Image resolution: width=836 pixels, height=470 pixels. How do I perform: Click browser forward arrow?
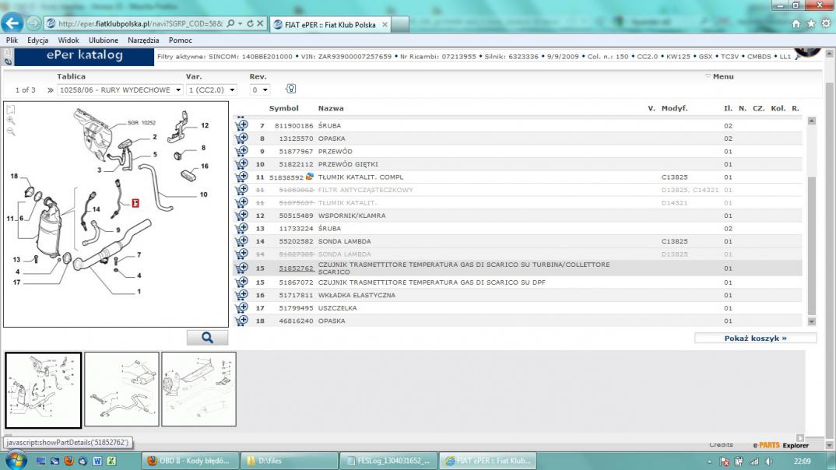point(33,23)
